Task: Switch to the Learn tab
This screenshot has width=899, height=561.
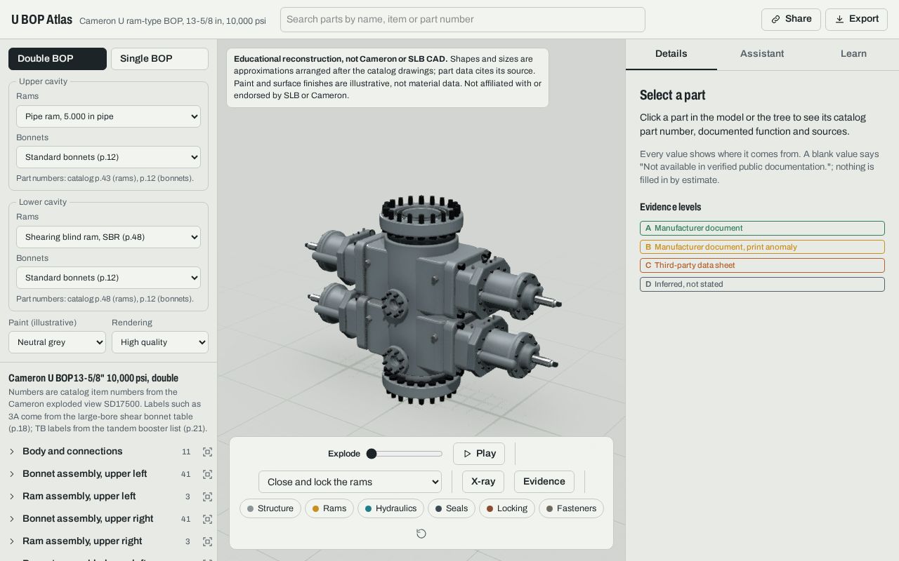Action: [x=853, y=54]
